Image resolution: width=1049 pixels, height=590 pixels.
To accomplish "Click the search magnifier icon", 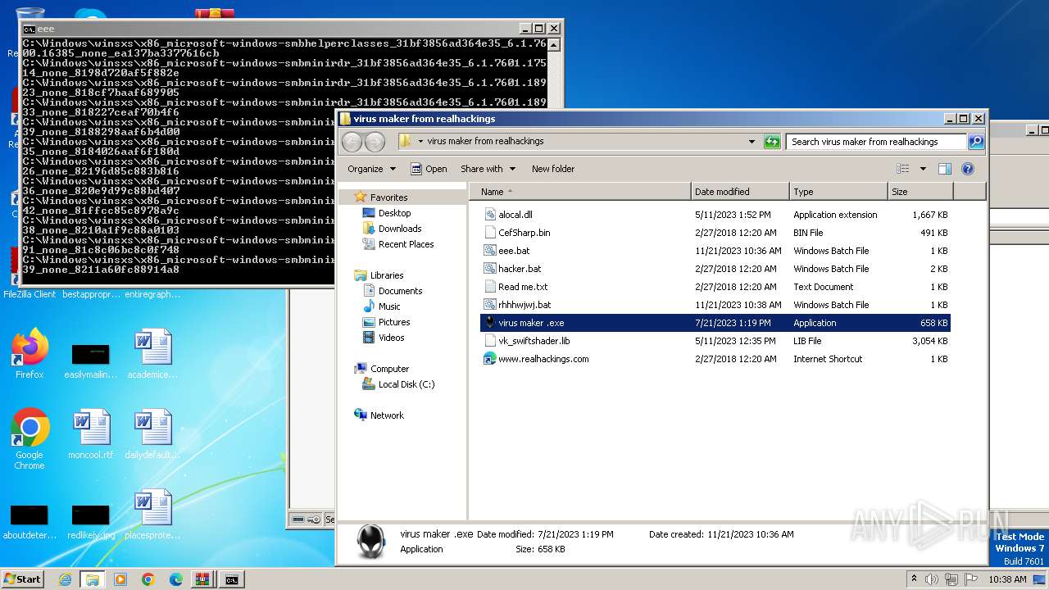I will tap(976, 142).
